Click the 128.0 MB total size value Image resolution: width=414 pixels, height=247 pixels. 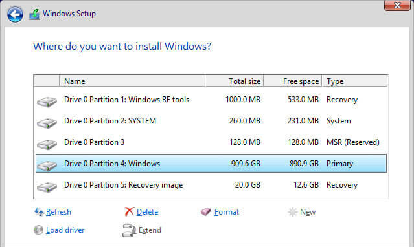(245, 142)
